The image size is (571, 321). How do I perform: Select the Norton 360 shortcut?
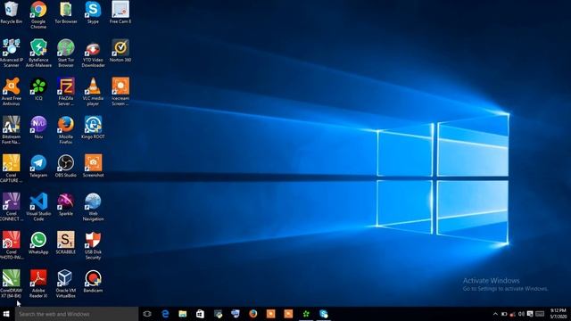pos(120,51)
